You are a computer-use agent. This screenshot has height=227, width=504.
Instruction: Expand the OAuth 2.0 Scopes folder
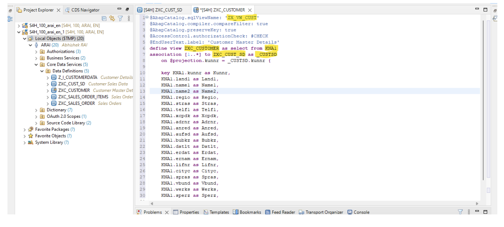point(36,116)
